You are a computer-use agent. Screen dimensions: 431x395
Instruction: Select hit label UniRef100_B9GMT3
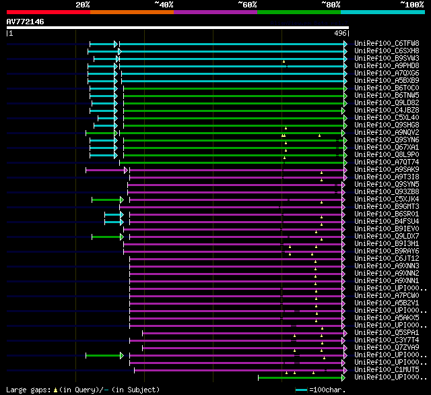(387, 206)
